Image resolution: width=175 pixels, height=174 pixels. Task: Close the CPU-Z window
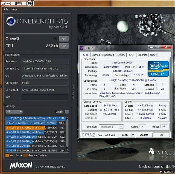point(166,47)
